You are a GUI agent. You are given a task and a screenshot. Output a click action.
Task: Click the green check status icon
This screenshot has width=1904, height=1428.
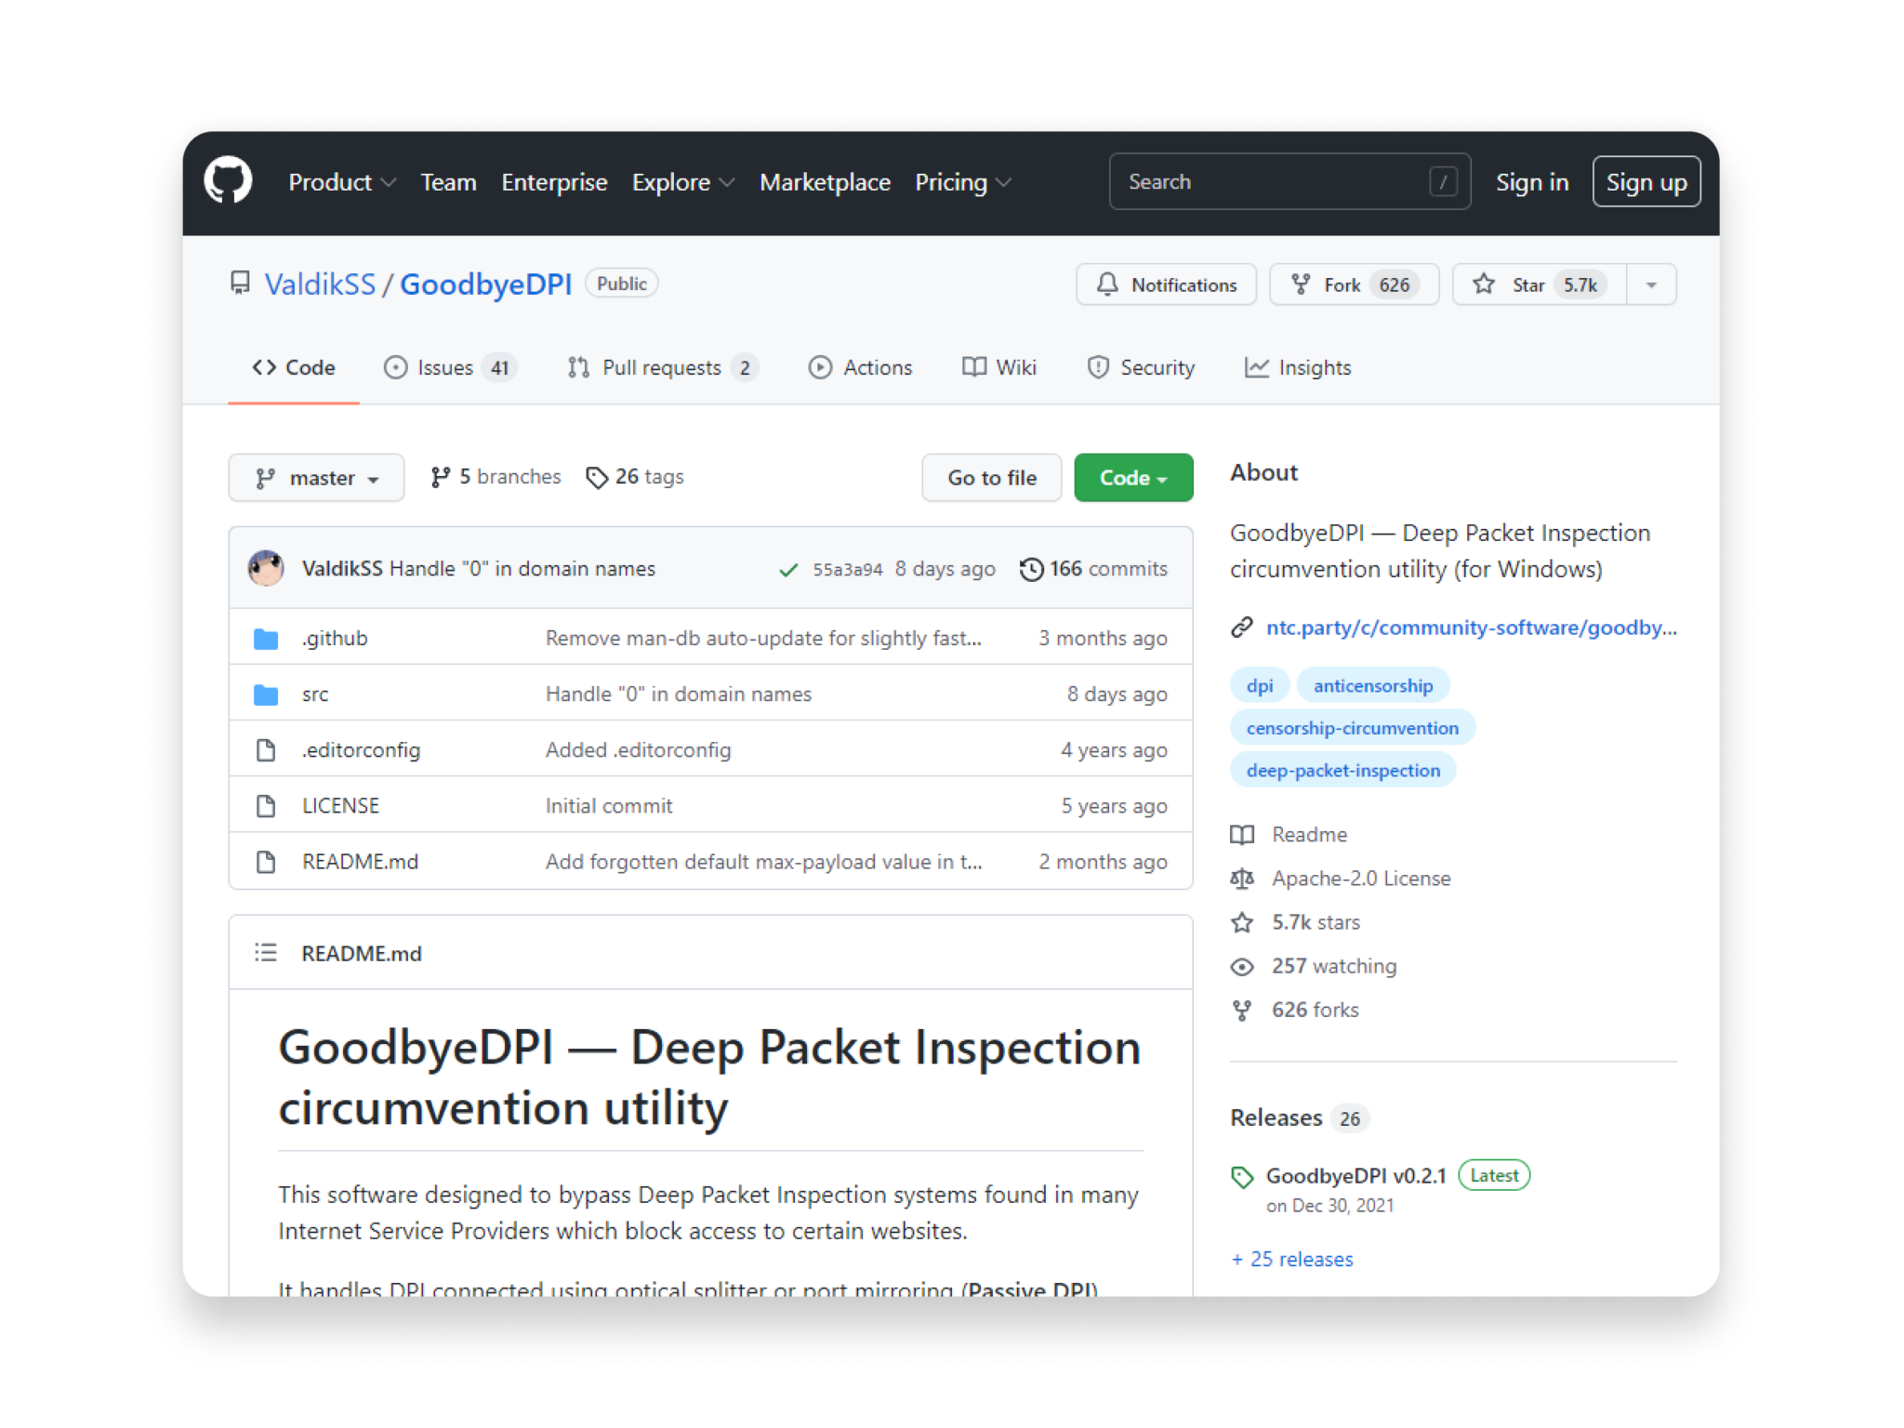788,569
